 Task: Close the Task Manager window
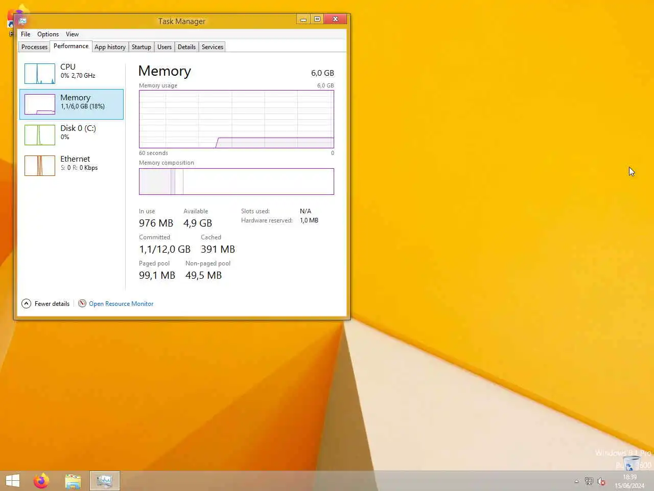[335, 19]
